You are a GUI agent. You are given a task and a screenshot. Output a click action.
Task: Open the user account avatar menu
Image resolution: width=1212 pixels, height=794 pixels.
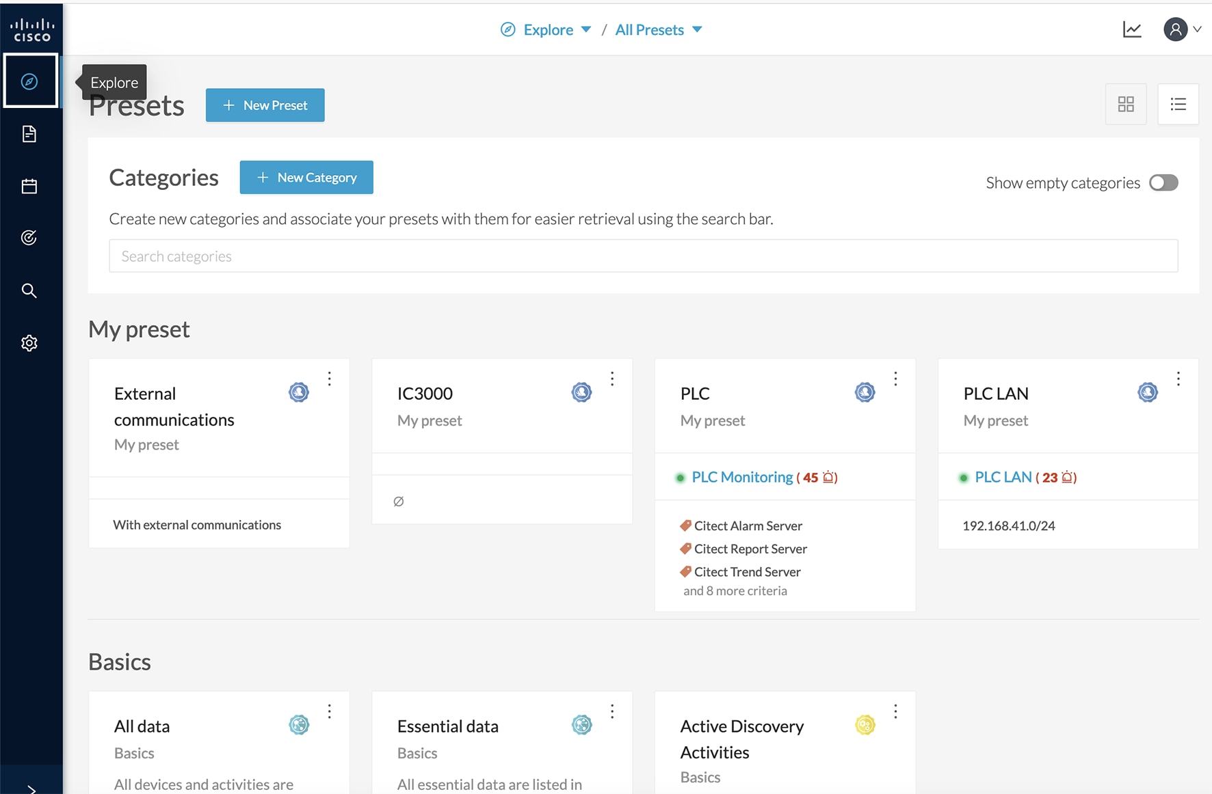[1182, 29]
